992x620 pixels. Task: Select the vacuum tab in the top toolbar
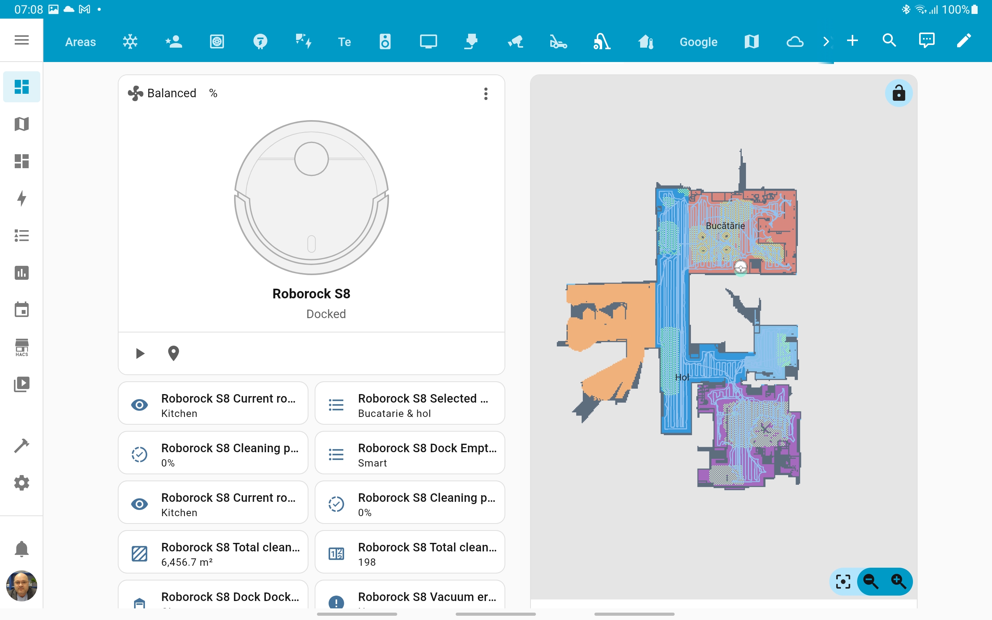point(601,41)
